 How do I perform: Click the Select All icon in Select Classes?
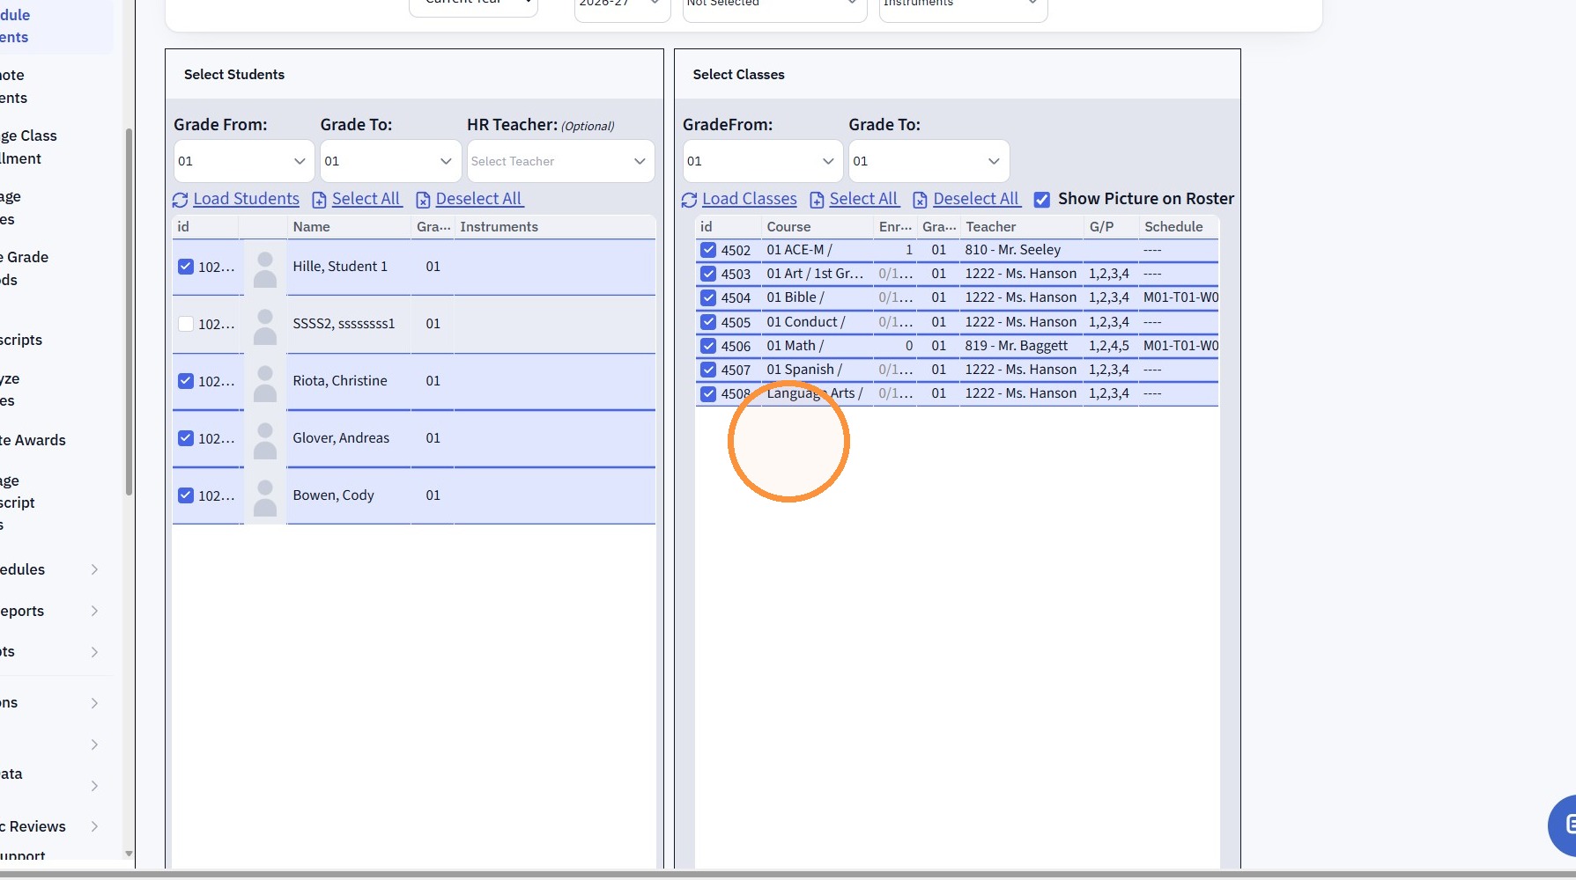click(x=817, y=200)
